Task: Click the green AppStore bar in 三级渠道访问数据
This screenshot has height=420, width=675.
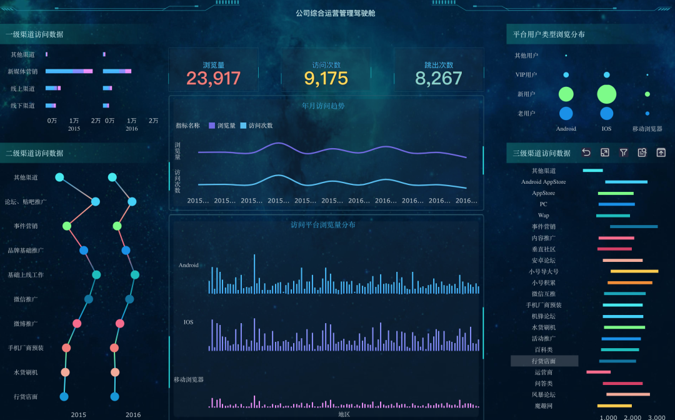Action: pos(616,193)
